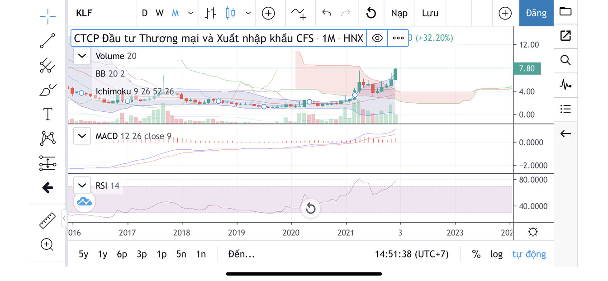Collapse the Volume indicator legend

(x=82, y=56)
